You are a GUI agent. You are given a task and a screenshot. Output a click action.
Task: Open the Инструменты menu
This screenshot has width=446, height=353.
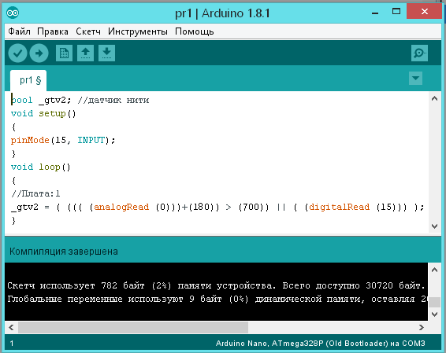pos(138,31)
